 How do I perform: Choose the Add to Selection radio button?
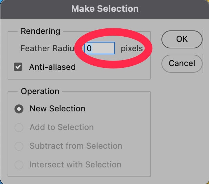coord(19,128)
